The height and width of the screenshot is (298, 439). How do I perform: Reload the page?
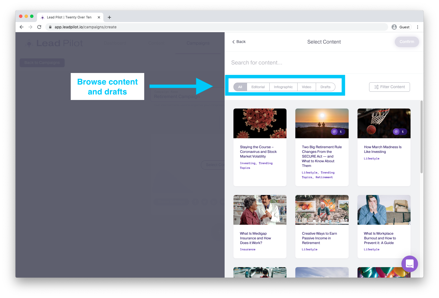coord(39,27)
